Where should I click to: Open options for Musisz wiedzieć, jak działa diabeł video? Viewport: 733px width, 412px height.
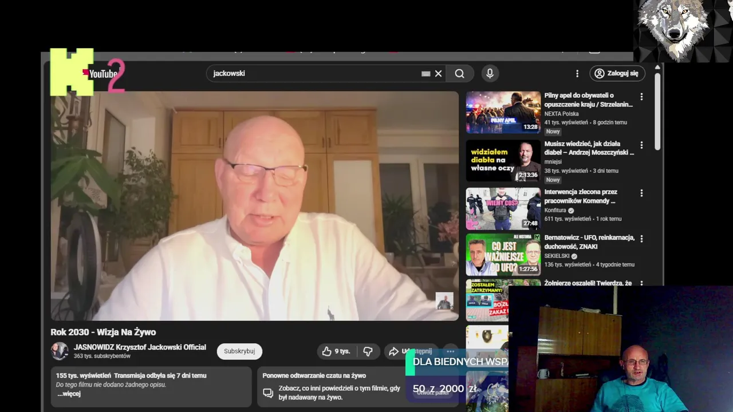pyautogui.click(x=641, y=145)
